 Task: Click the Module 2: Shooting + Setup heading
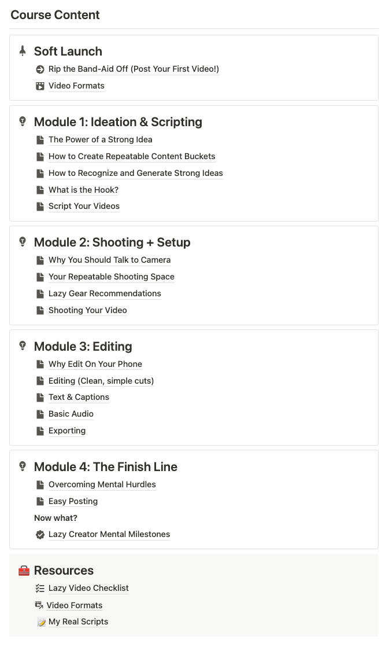[x=112, y=242]
